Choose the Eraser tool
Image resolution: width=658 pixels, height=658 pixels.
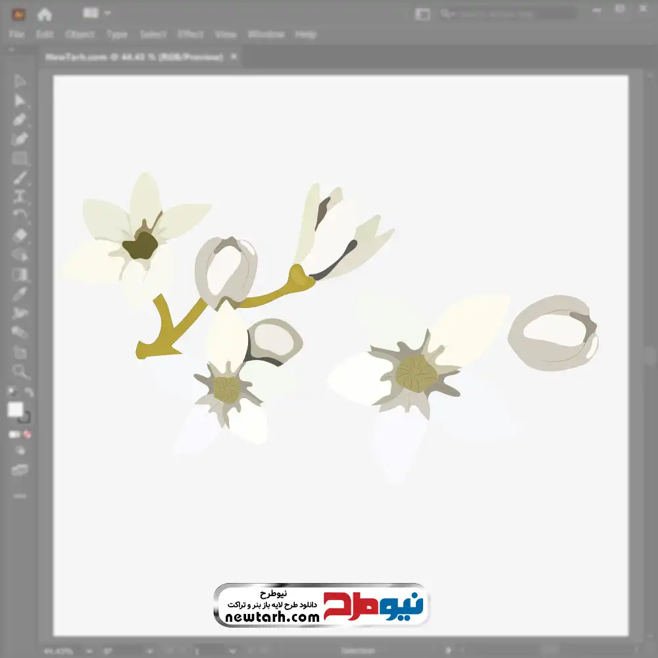[x=19, y=236]
